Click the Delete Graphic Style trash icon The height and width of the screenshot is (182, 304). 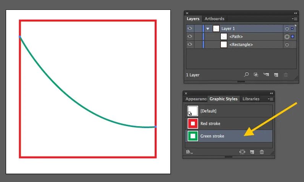[x=262, y=152]
